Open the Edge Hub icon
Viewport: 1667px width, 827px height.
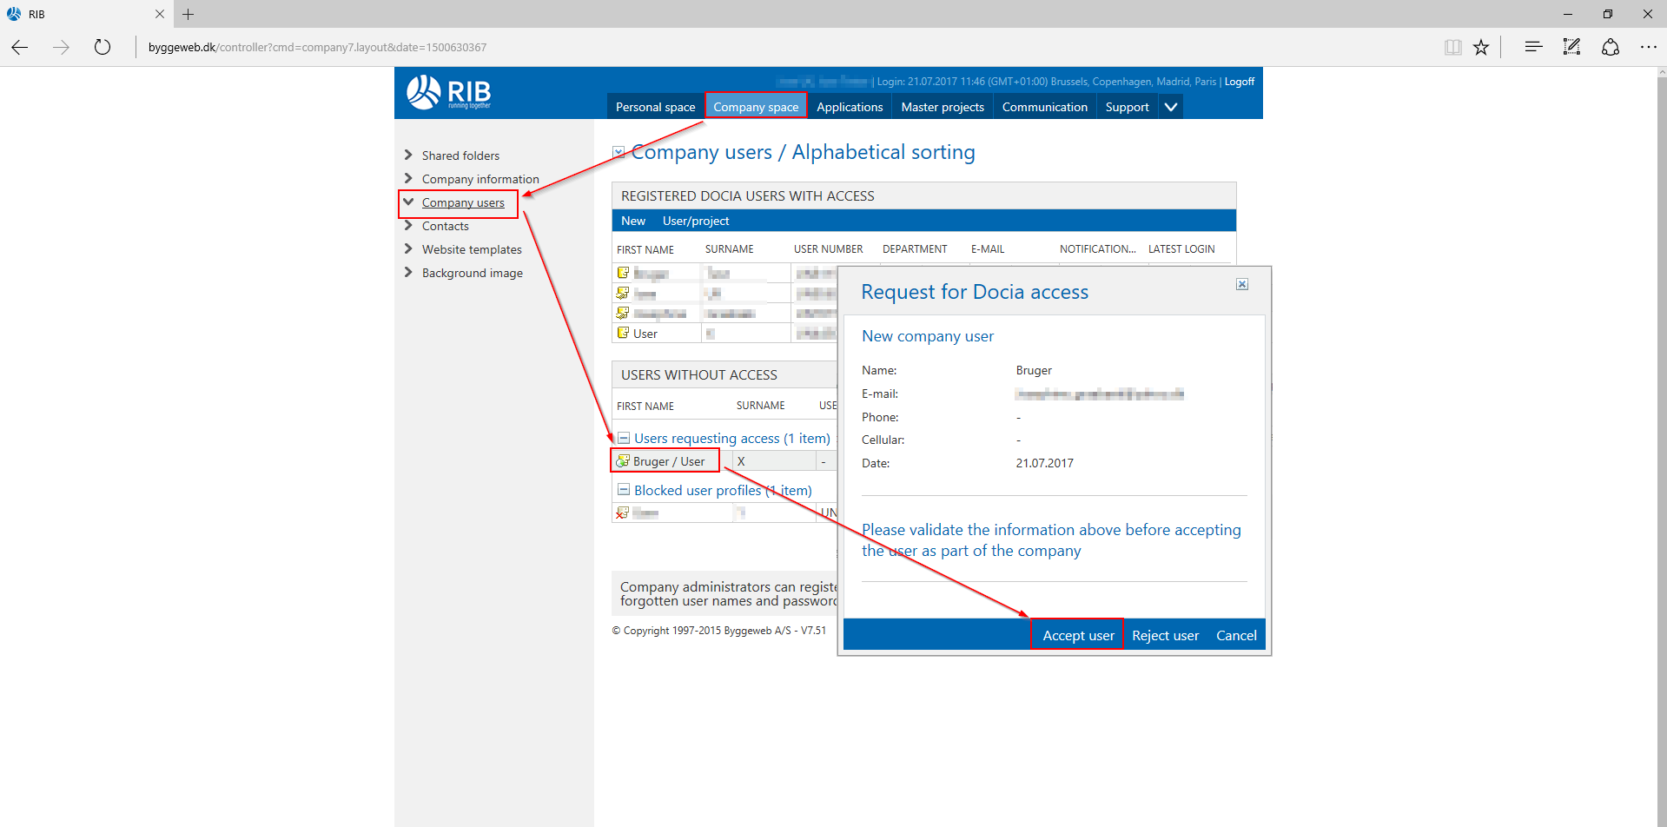[x=1533, y=48]
